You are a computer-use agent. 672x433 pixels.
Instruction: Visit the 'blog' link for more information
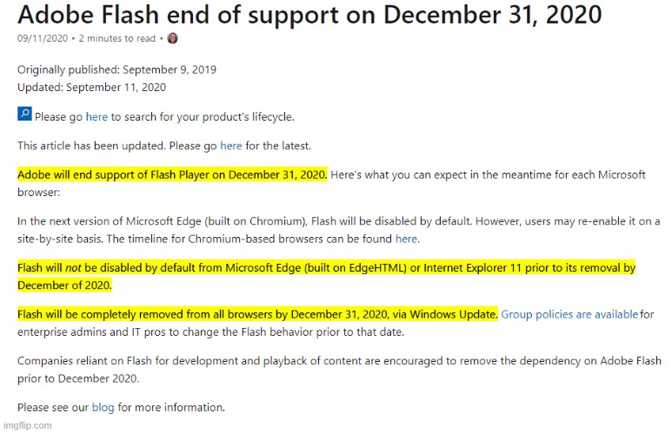tap(103, 407)
